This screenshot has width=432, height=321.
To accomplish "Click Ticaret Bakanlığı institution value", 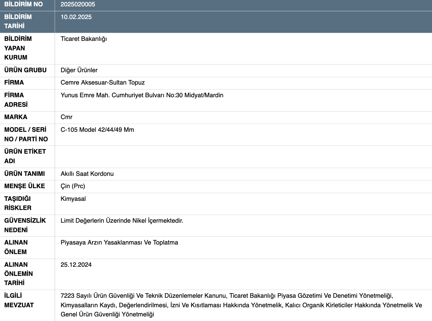I will tap(84, 39).
